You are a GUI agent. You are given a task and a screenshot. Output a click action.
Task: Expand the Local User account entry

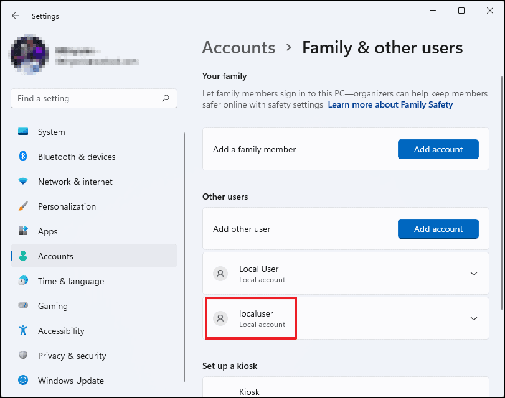click(473, 273)
